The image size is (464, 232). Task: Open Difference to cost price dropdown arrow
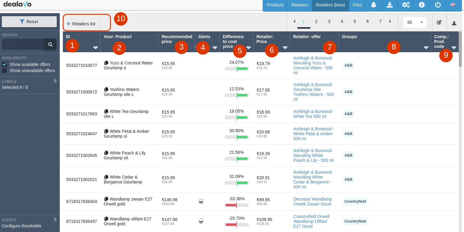(x=249, y=48)
